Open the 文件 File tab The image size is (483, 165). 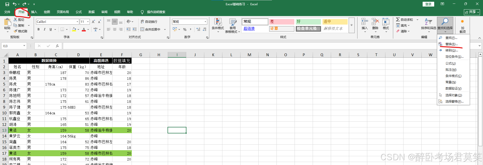pos(7,12)
